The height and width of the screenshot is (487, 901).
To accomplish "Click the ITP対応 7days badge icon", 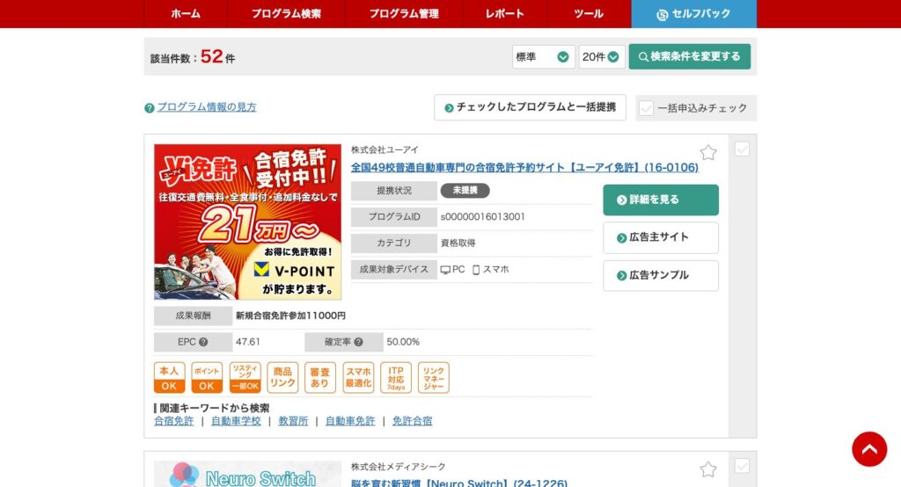I will pos(396,377).
